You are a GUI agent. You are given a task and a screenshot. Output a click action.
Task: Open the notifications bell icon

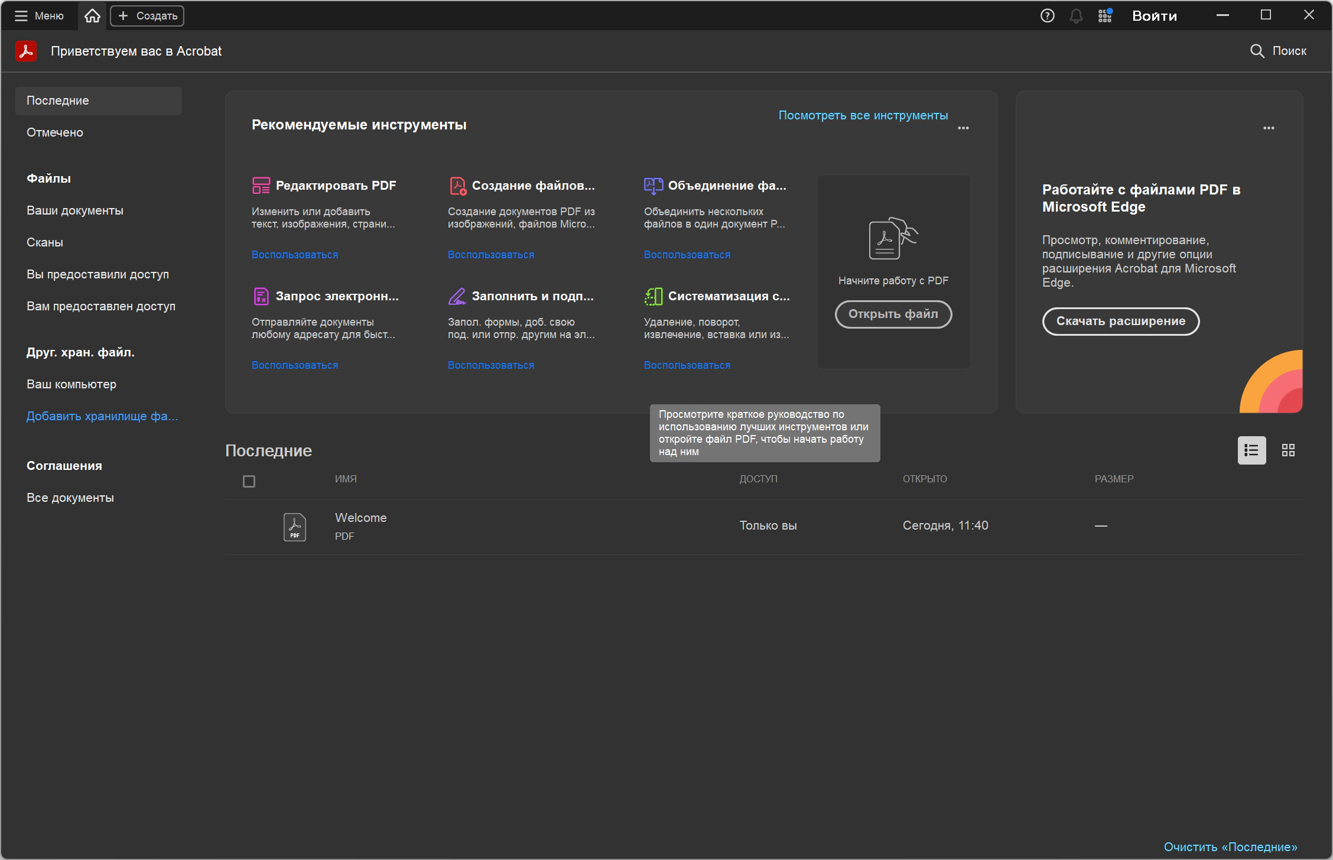click(1076, 16)
